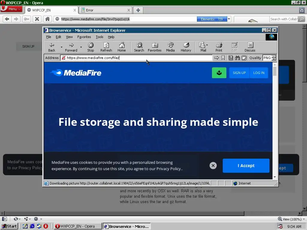Switch to the Error tab in Opera
This screenshot has height=230, width=307.
pos(105,10)
